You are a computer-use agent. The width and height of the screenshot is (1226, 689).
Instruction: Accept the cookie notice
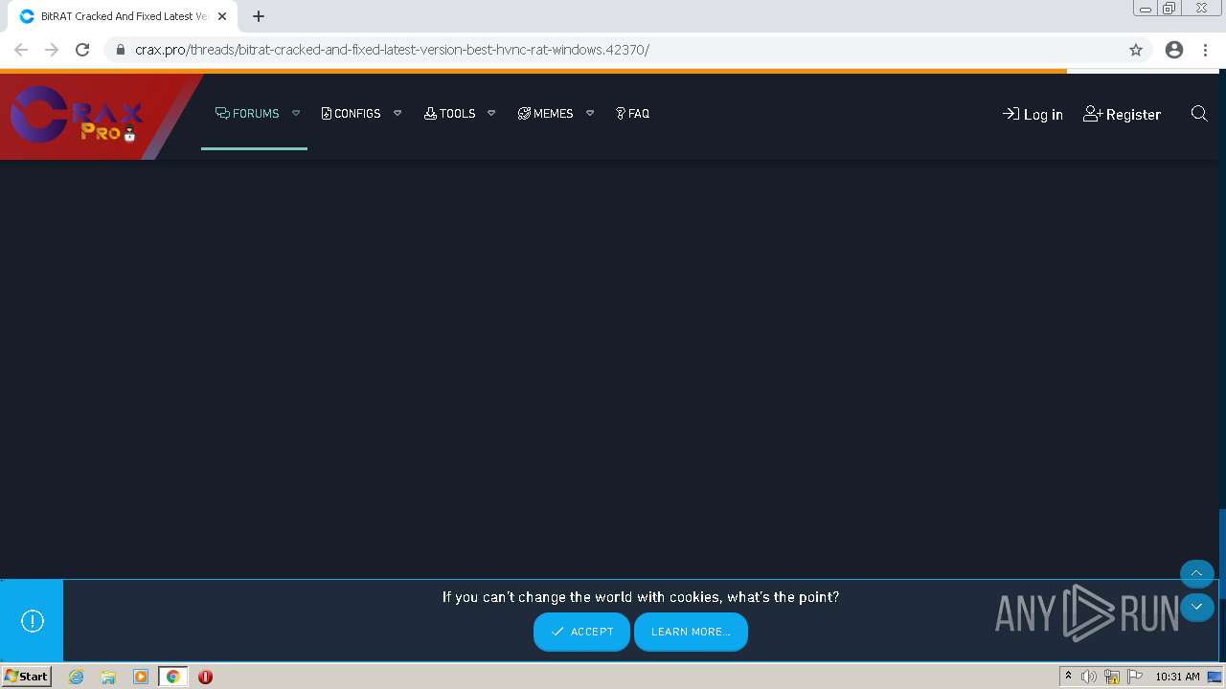(x=581, y=632)
